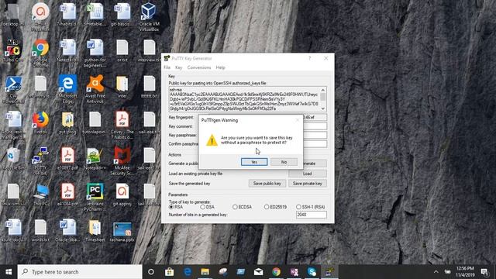Click Save public key button
This screenshot has height=279, width=496.
(x=267, y=184)
